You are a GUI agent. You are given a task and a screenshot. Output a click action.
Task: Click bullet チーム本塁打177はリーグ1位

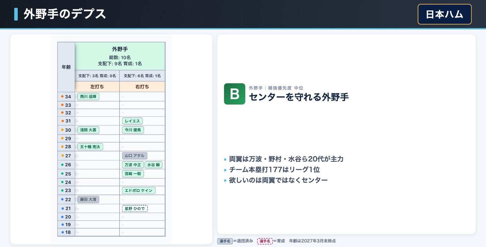point(274,170)
